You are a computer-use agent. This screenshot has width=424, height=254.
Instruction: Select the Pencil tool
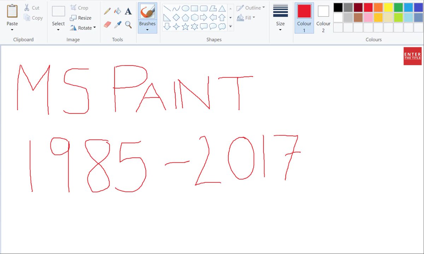[x=107, y=11]
